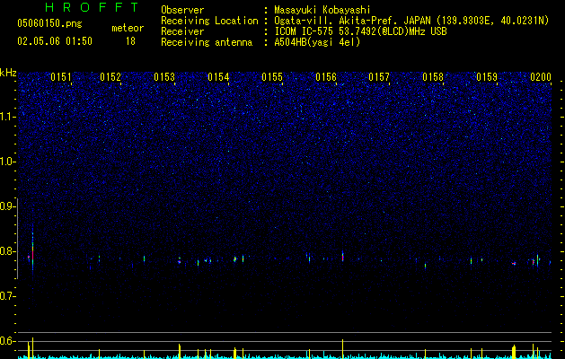Image resolution: width=565 pixels, height=359 pixels.
Task: Click the 0200 time marker
Action: coord(541,77)
